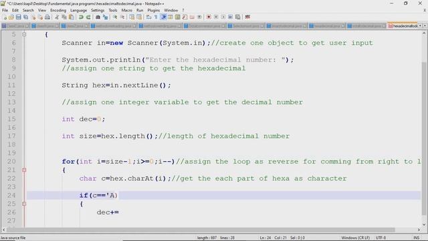Open the Language menu
Viewport: 428px width, 241px height.
[x=79, y=11]
